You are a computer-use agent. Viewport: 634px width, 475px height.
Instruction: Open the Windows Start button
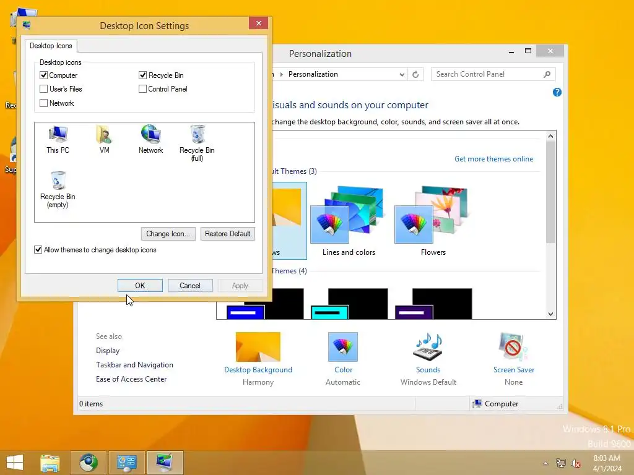(x=15, y=463)
